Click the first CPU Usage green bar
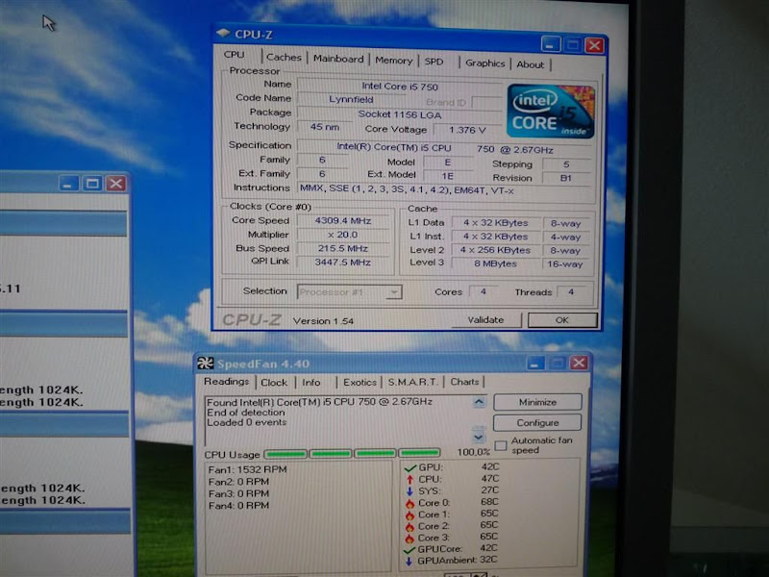 [285, 454]
